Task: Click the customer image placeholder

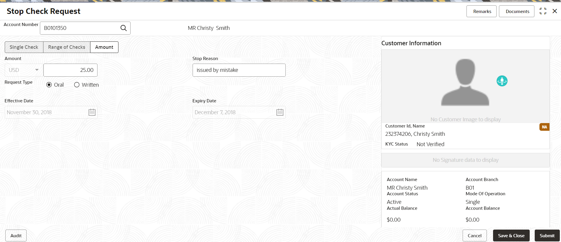Action: point(465,83)
